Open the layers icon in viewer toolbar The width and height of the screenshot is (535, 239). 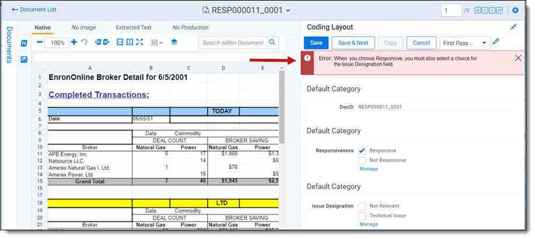pos(174,43)
